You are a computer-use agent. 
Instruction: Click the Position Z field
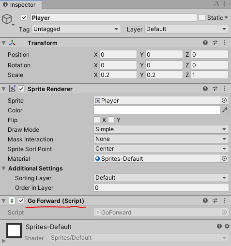(210, 54)
